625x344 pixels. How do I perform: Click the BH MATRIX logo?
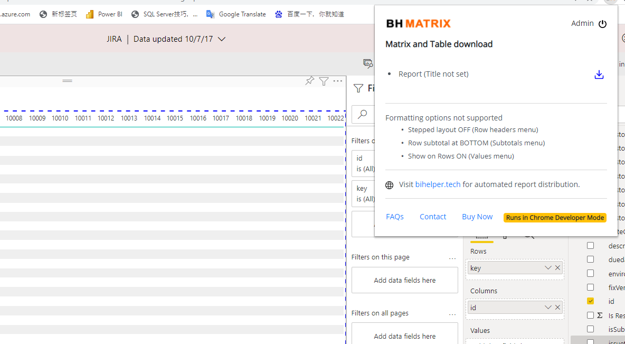[x=419, y=24]
